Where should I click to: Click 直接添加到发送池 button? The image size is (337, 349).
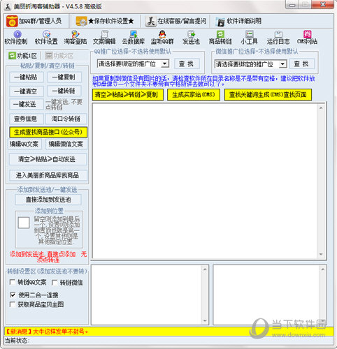tap(48, 200)
